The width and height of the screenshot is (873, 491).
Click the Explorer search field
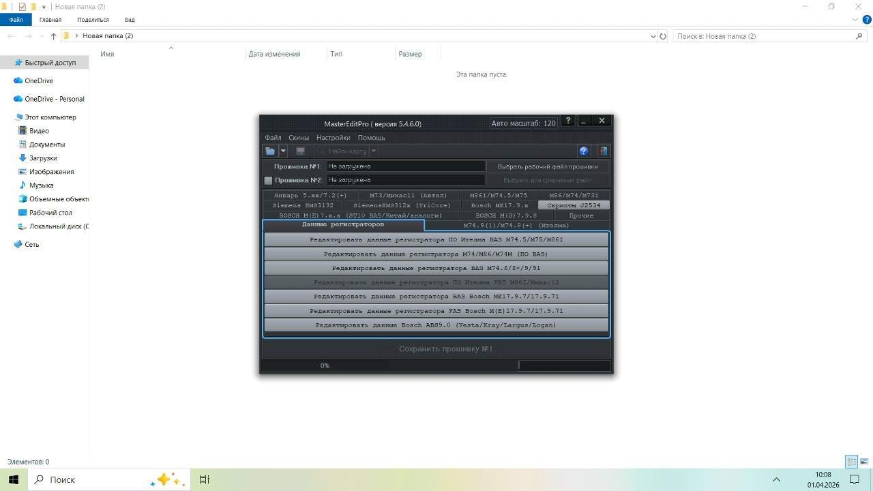tap(764, 36)
